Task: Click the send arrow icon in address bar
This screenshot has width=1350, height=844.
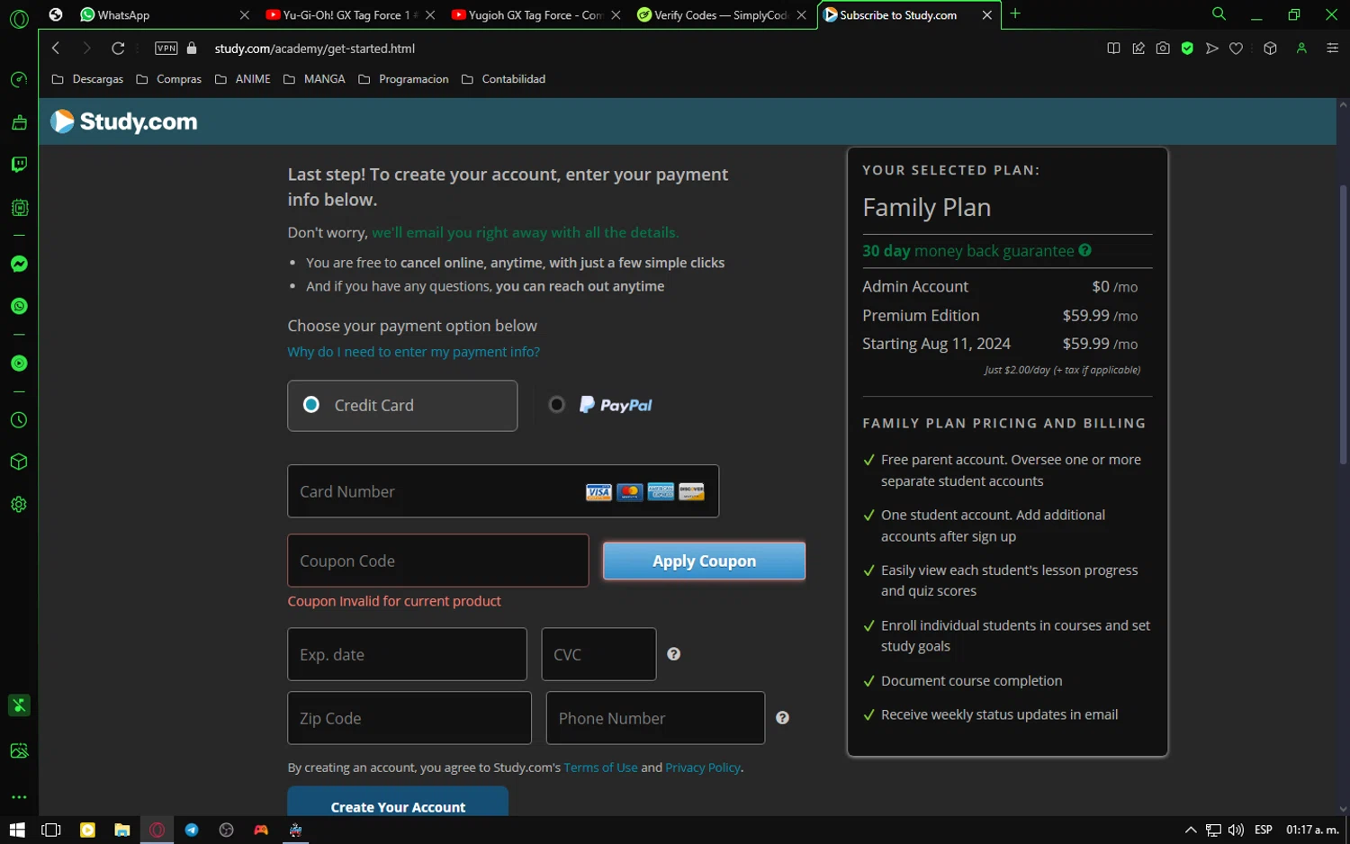Action: point(1212,49)
